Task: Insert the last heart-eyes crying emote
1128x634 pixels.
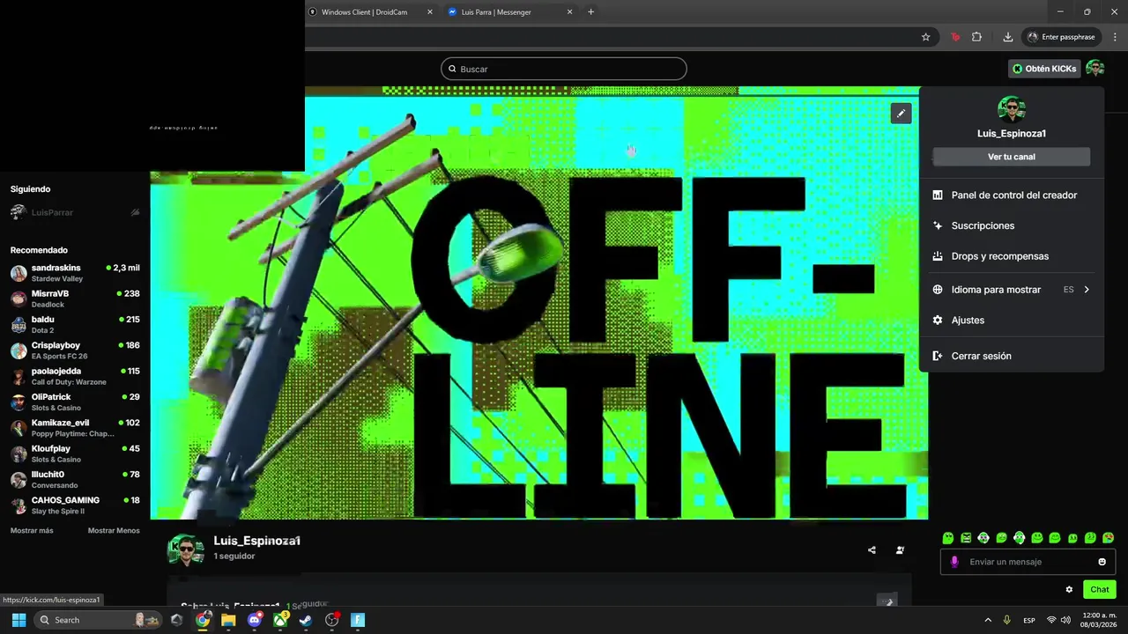Action: point(1109,538)
